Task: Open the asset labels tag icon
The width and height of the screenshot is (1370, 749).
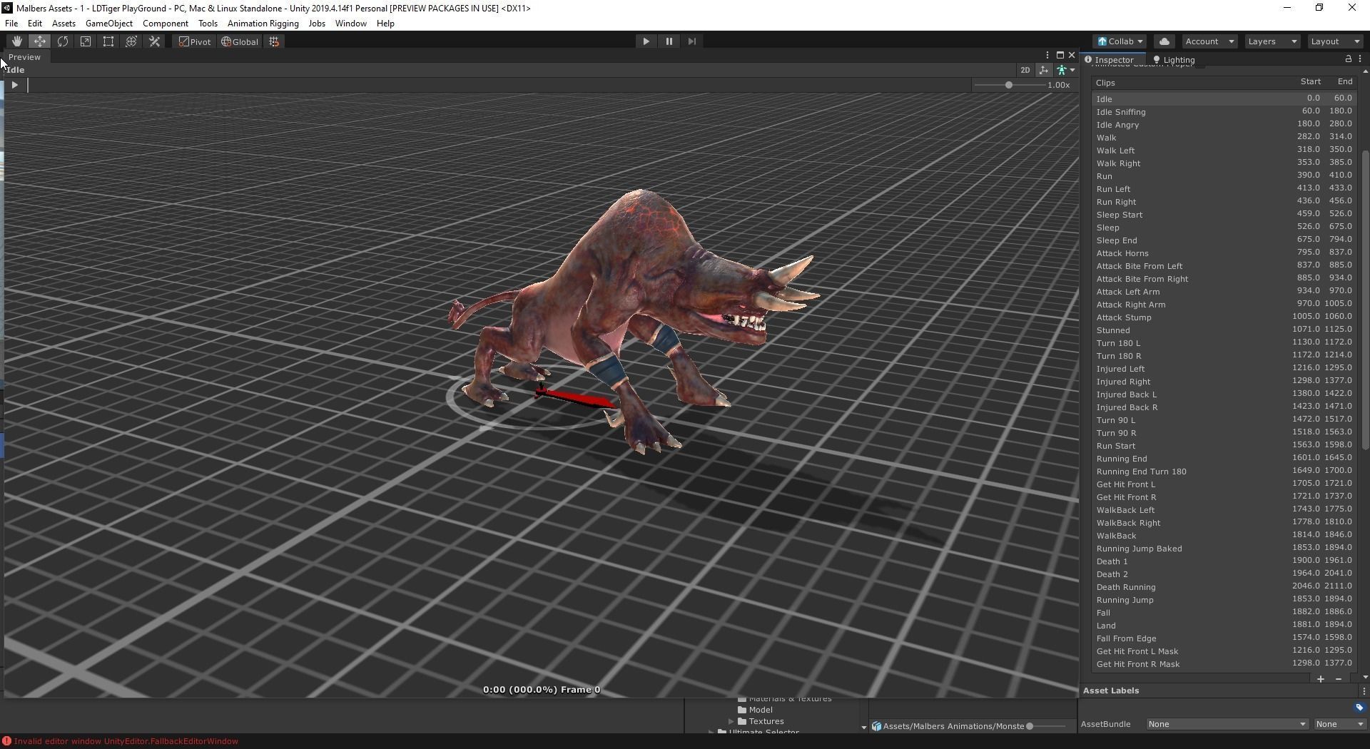Action: click(x=1359, y=708)
